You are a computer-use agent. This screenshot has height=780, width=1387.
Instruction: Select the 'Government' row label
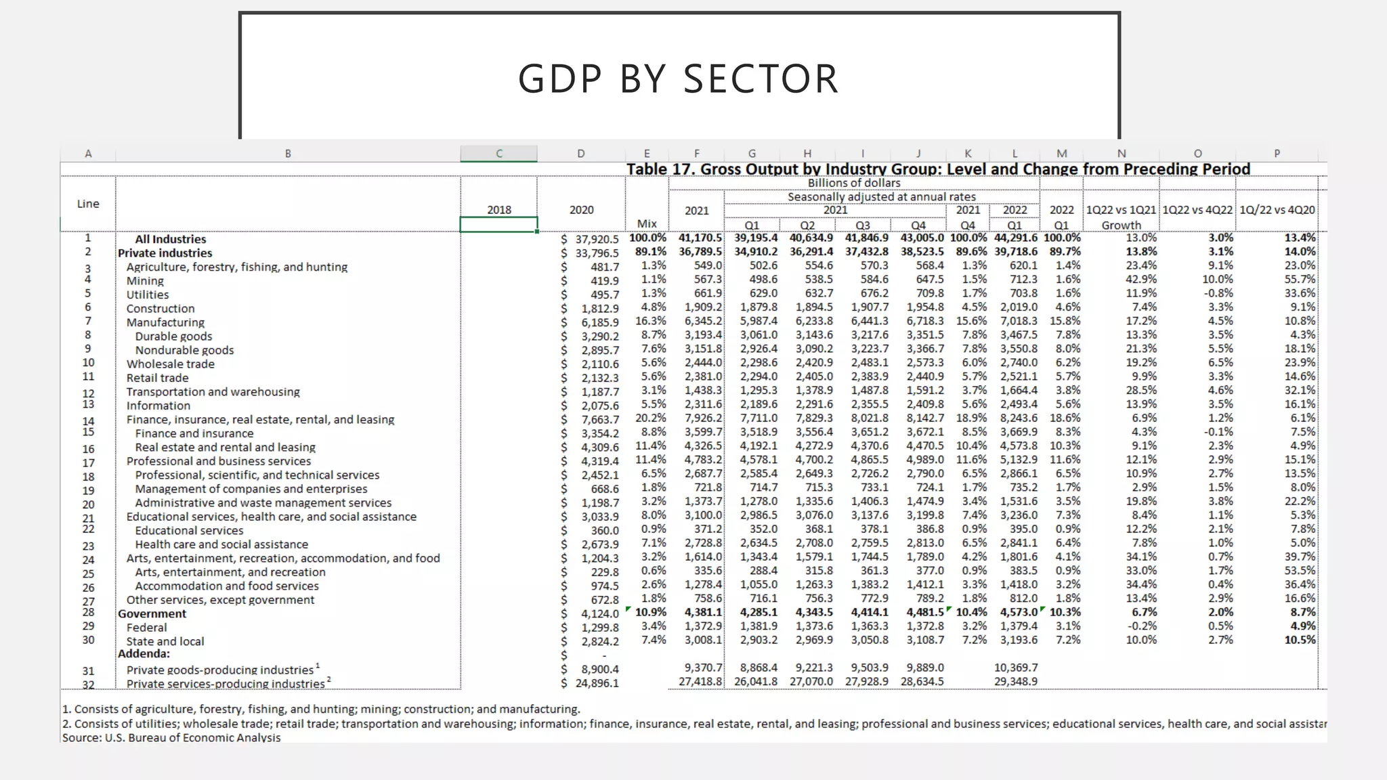(x=152, y=614)
